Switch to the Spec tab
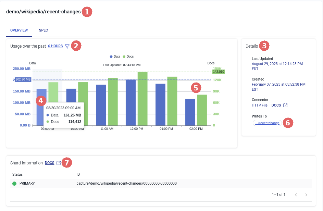 tap(44, 30)
